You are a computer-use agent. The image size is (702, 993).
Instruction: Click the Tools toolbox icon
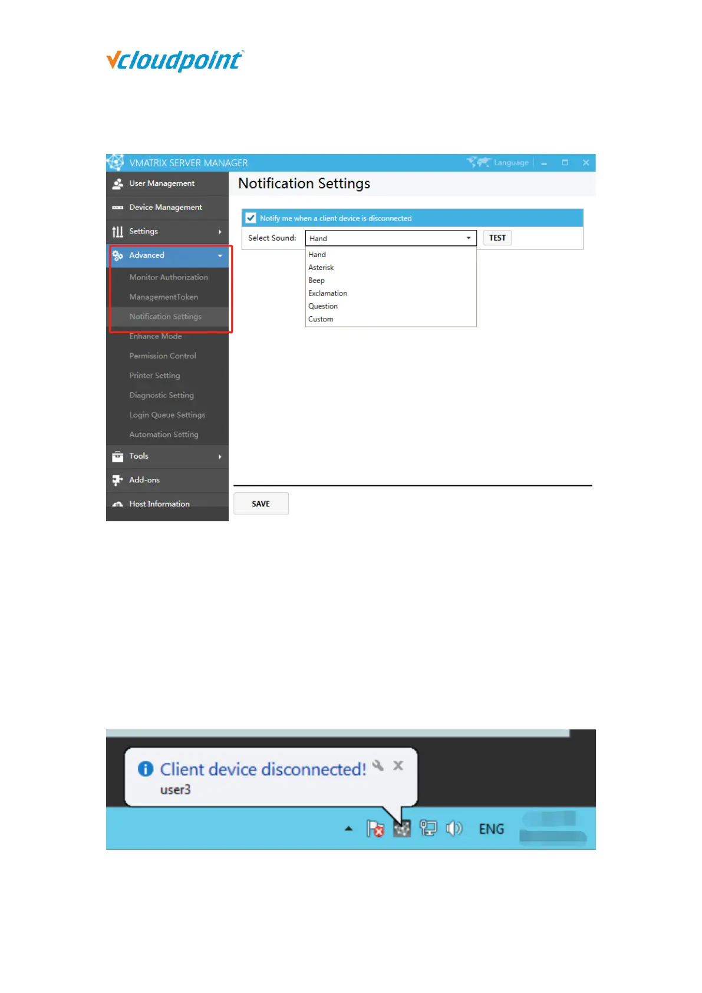[118, 456]
